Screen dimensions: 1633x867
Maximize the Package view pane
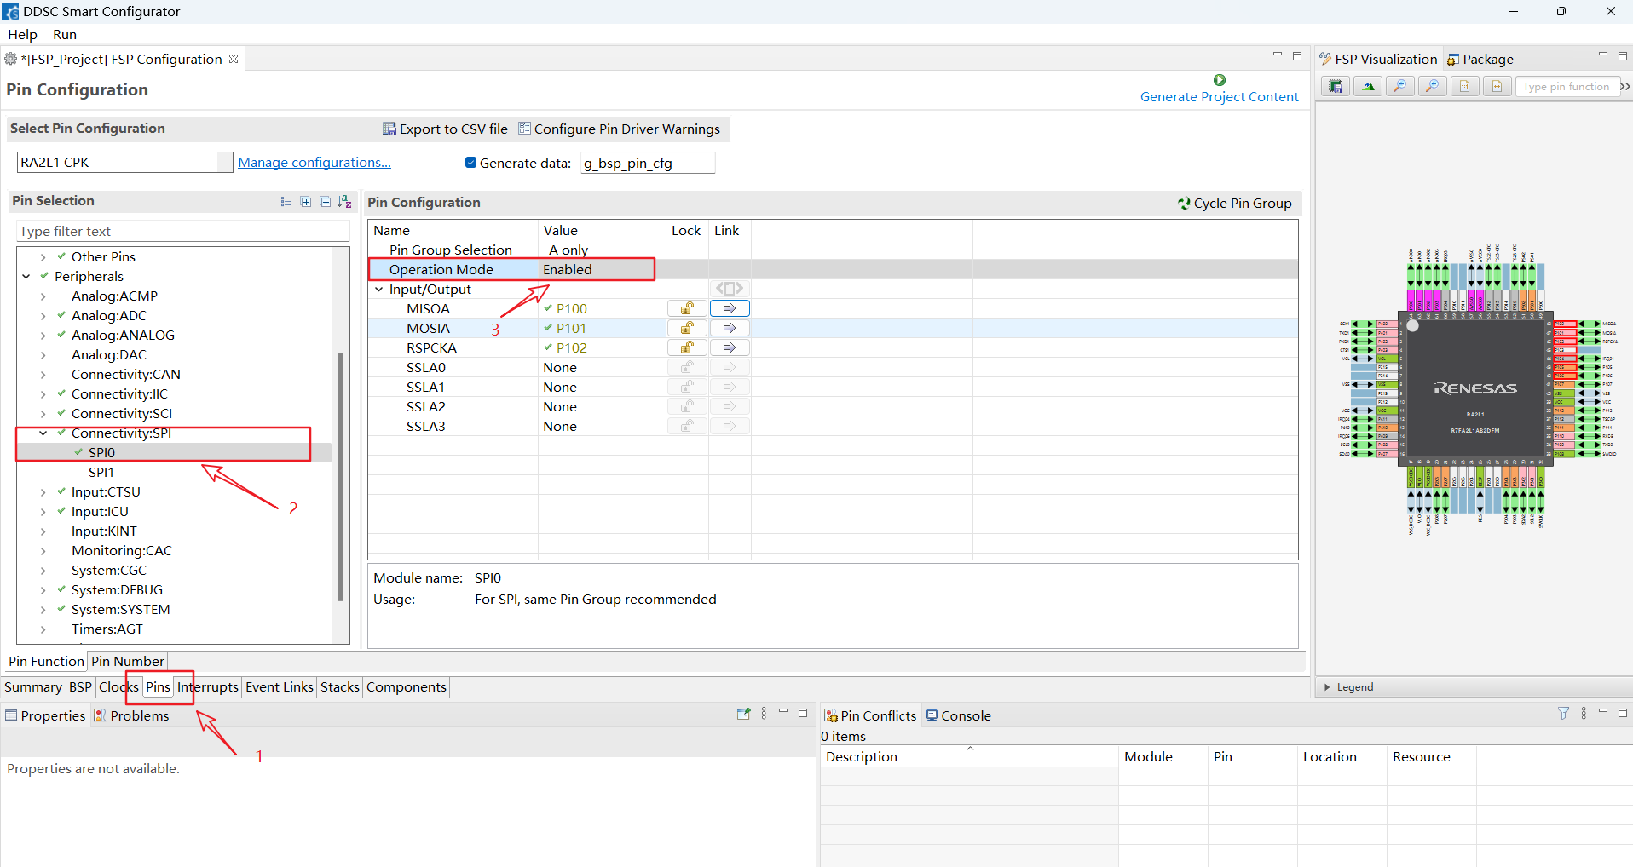tap(1623, 55)
